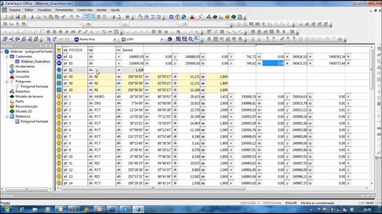Click the Save diskette toolbar icon

pyautogui.click(x=17, y=17)
